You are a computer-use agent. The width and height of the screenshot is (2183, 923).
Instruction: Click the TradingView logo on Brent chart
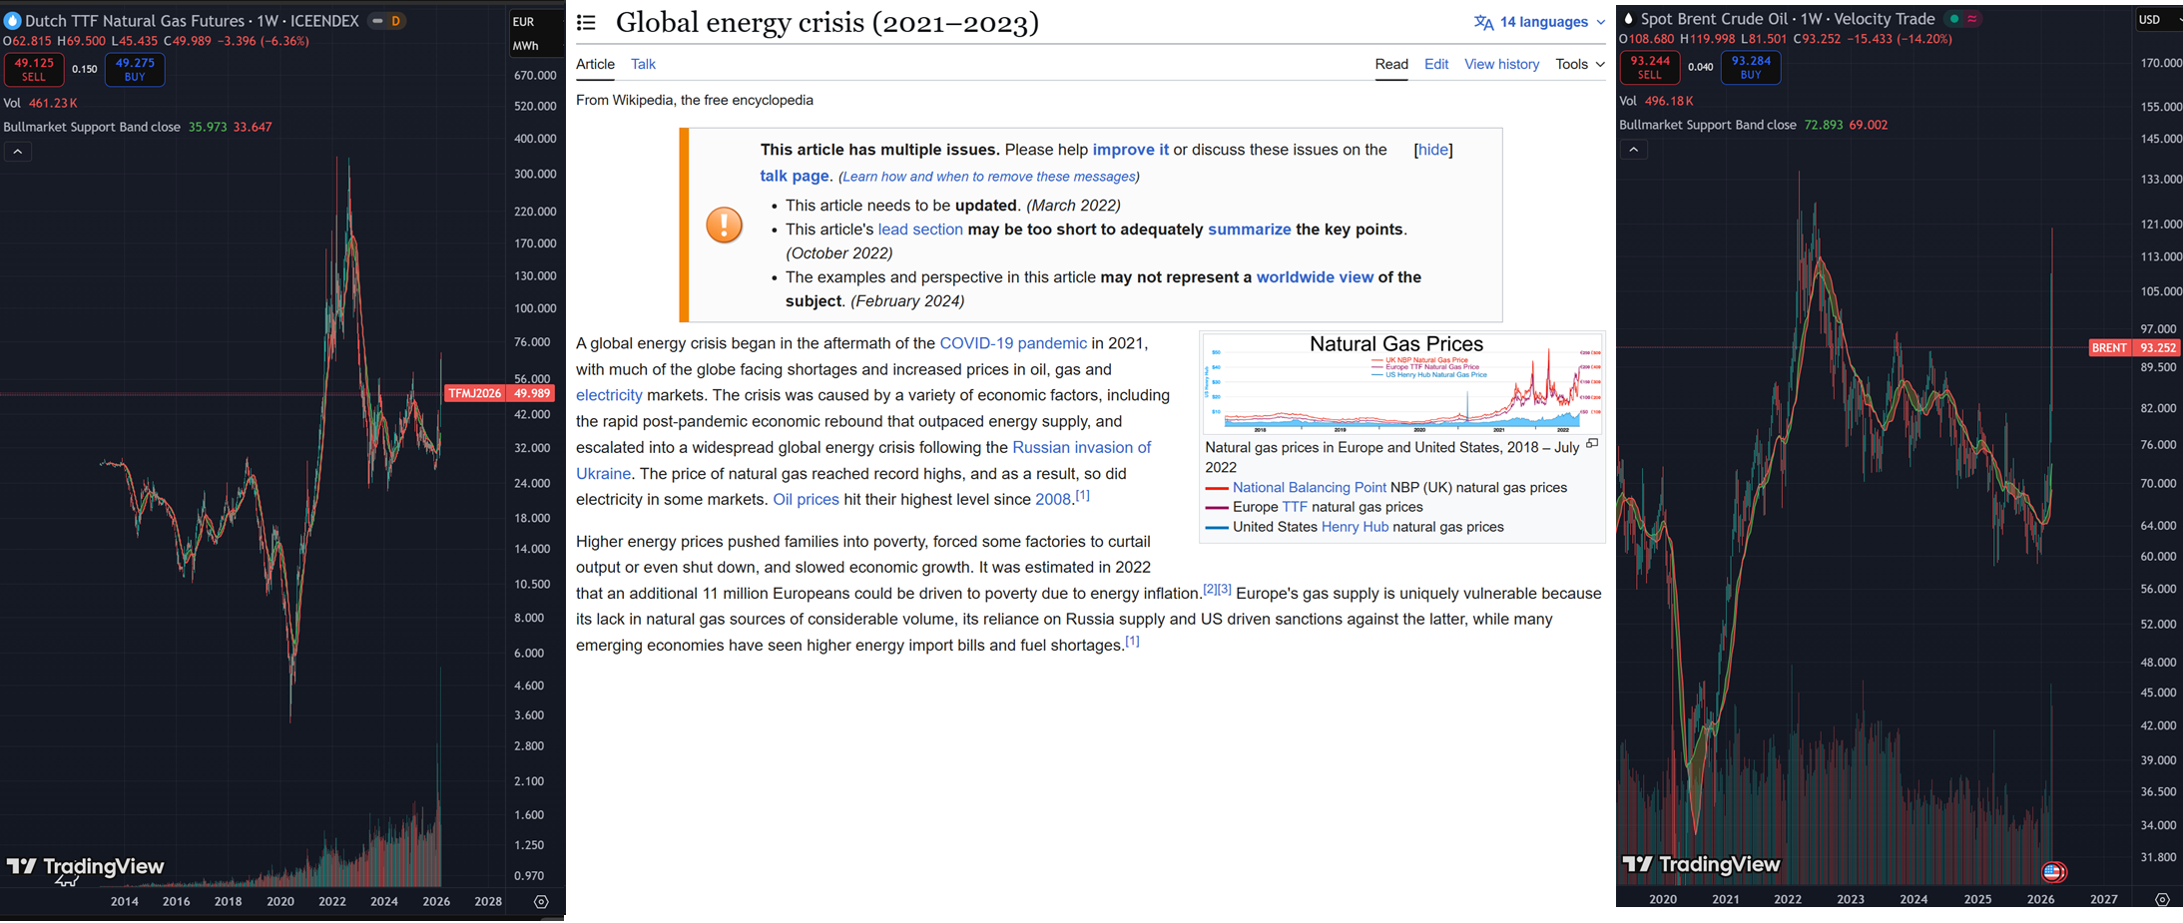pos(1701,864)
